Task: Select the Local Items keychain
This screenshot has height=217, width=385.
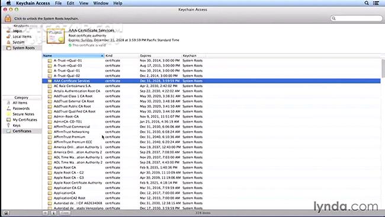Action: (x=22, y=37)
